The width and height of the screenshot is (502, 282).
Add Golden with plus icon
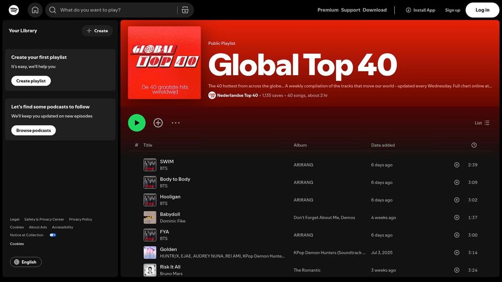click(457, 253)
